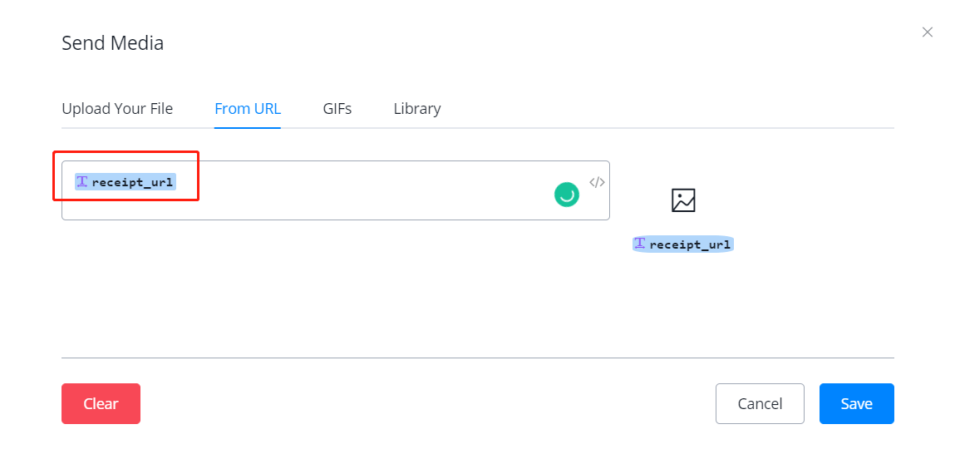Click the divider line above footer buttons
The height and width of the screenshot is (454, 955).
(x=477, y=358)
